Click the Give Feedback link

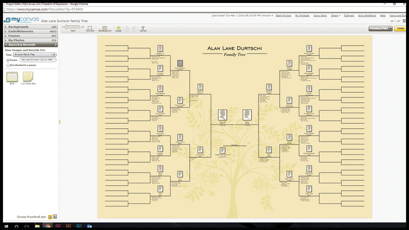click(x=367, y=16)
